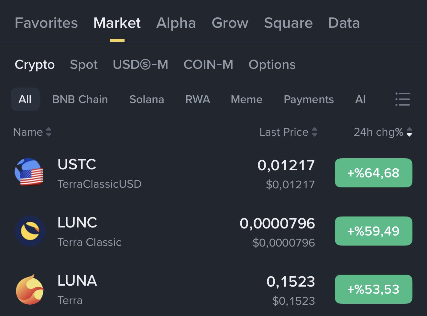The image size is (427, 316).
Task: Filter by BNB Chain category
Action: [x=80, y=99]
